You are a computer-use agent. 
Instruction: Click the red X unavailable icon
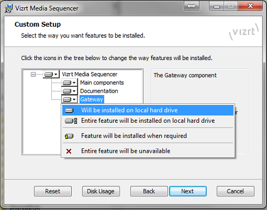(69, 151)
